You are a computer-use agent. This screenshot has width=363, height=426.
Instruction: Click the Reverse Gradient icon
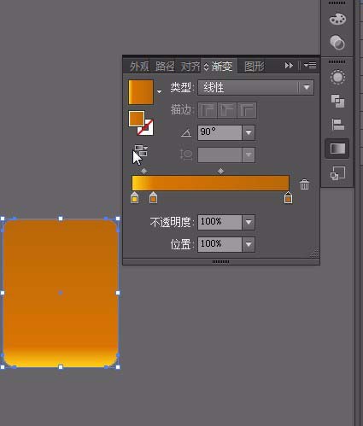point(141,151)
